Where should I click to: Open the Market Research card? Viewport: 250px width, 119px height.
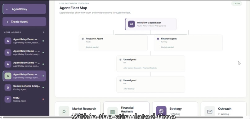[78, 109]
